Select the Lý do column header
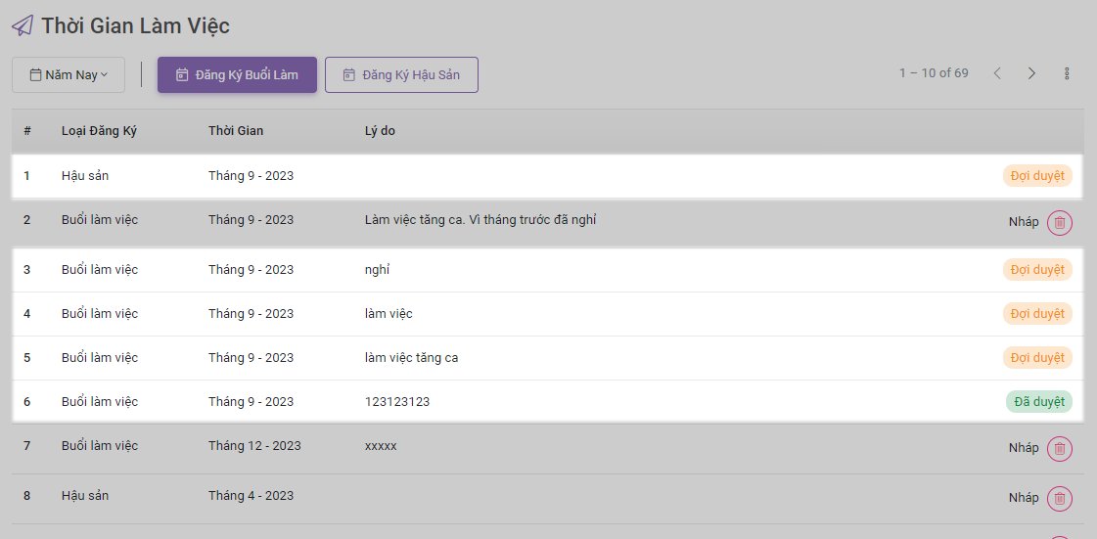1097x539 pixels. point(380,131)
